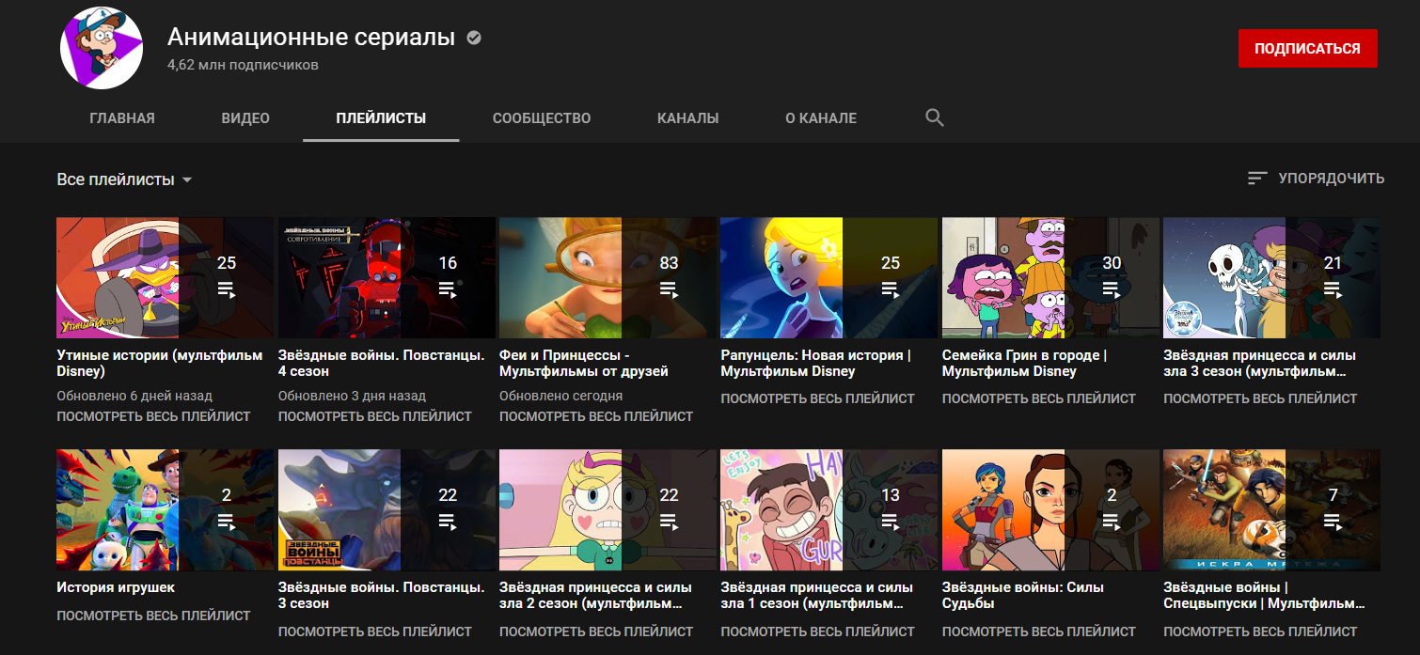Switch to the Видео tab

(245, 118)
